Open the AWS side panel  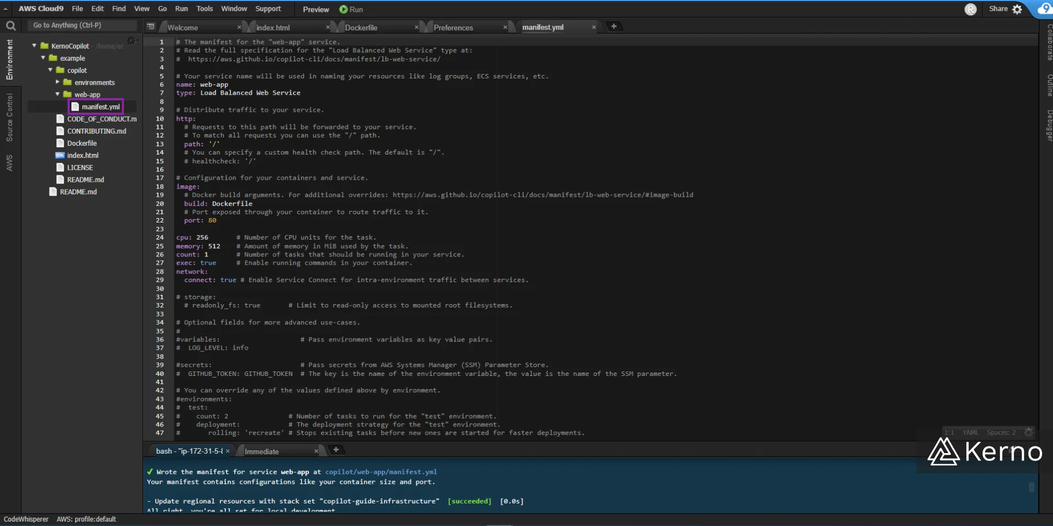pyautogui.click(x=9, y=163)
